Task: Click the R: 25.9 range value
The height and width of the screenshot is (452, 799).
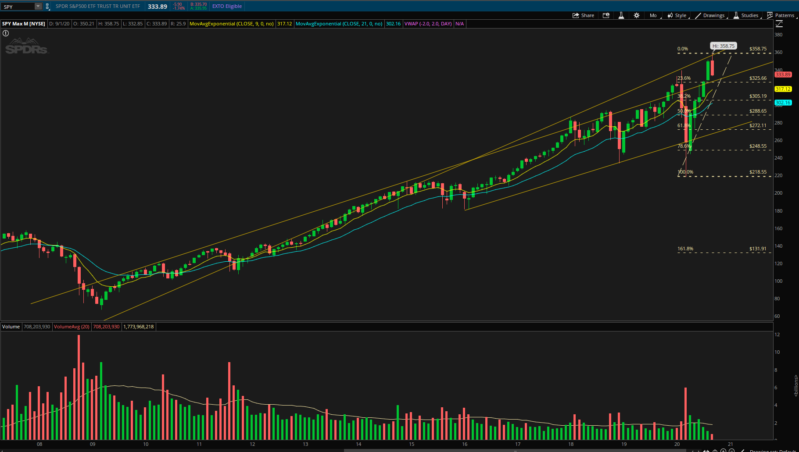Action: pos(178,24)
